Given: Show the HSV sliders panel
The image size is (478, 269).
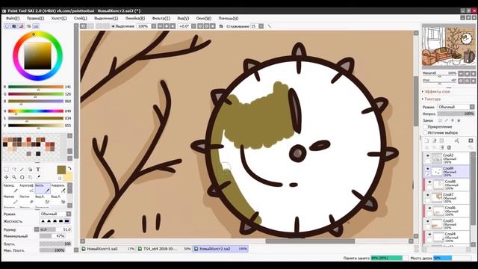Looking at the screenshot, I should [22, 27].
